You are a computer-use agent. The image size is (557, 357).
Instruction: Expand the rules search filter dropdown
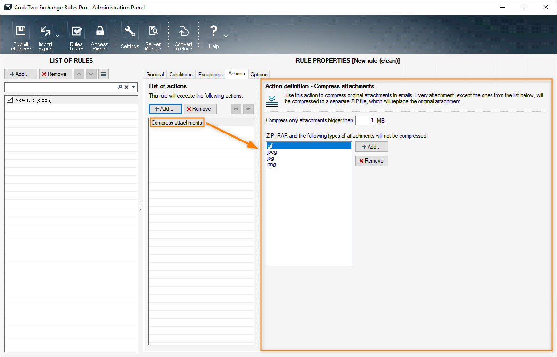133,87
